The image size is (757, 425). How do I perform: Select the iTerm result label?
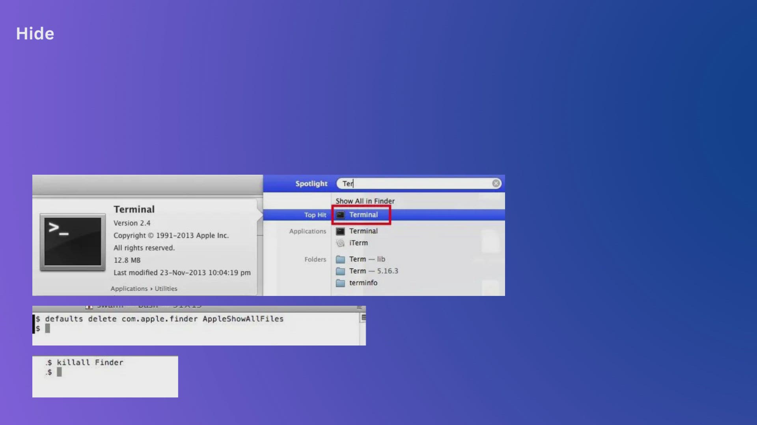[x=358, y=243]
